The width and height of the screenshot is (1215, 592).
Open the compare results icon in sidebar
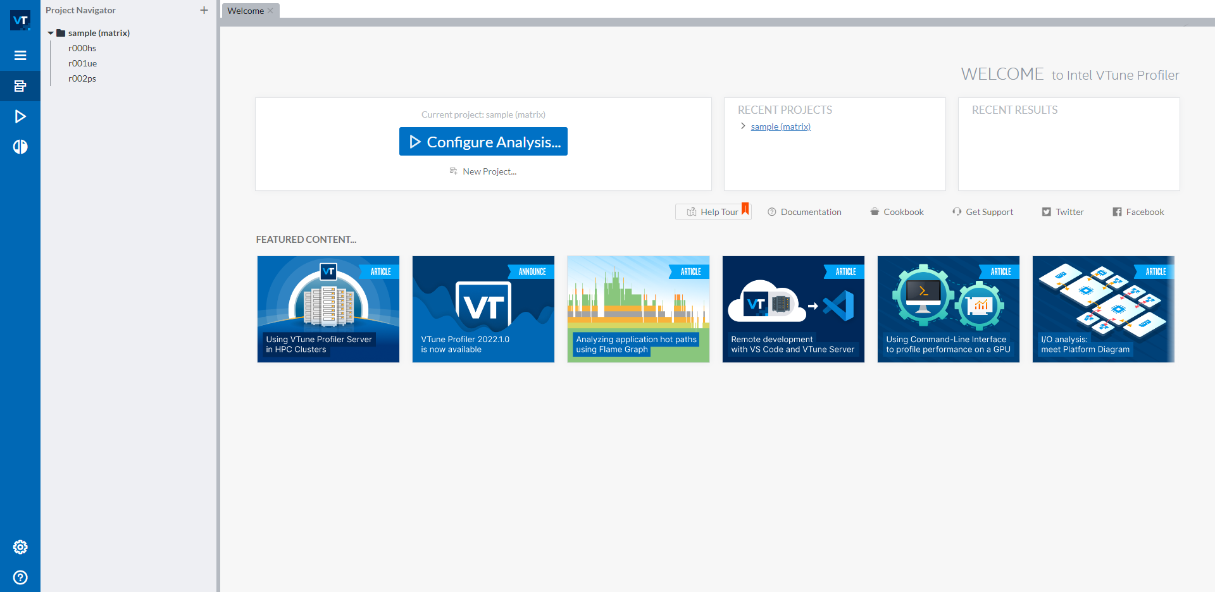20,147
